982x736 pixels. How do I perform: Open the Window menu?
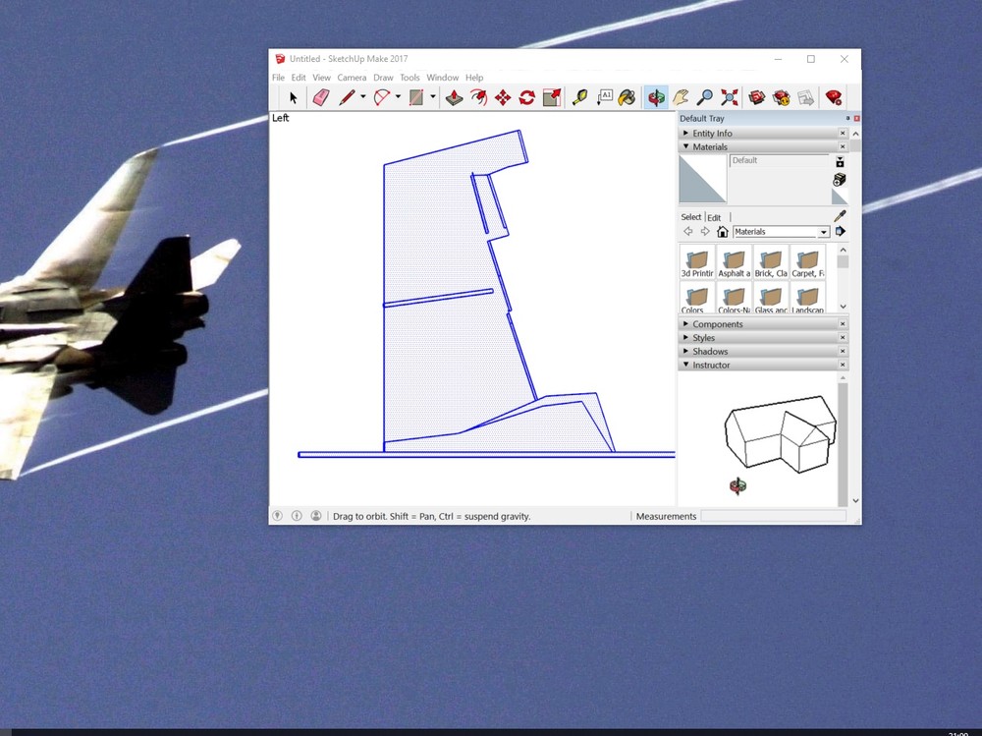coord(442,77)
